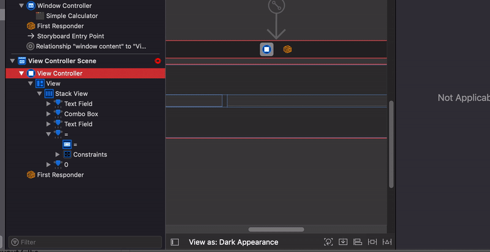The width and height of the screenshot is (490, 252).
Task: Select the Combo Box row
Action: coord(85,114)
